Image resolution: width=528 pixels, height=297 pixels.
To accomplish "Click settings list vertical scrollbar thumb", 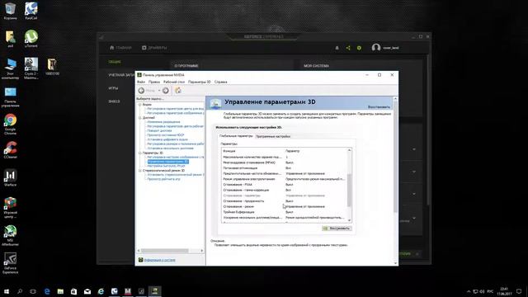I will (349, 191).
